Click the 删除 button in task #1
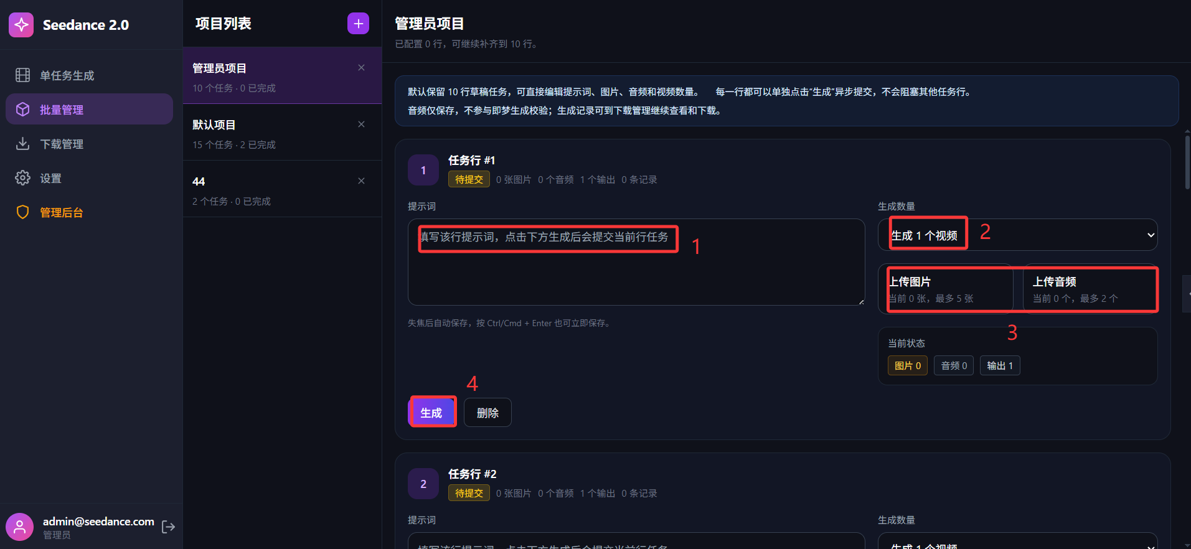1191x549 pixels. point(487,413)
